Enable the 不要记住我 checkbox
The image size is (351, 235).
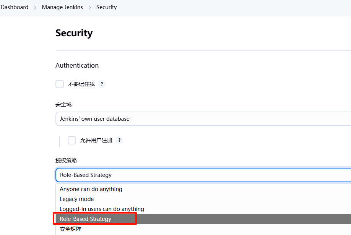(x=60, y=84)
